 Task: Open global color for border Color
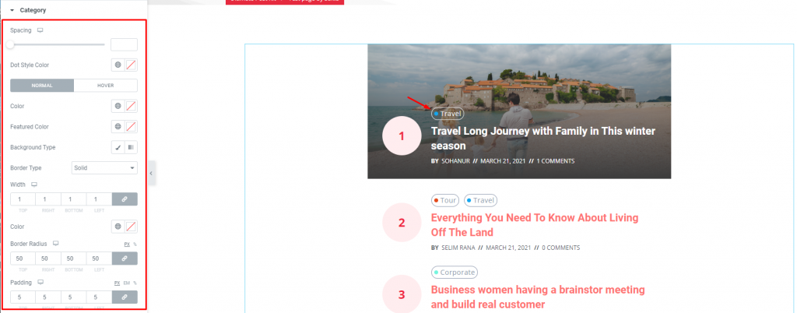click(x=118, y=227)
